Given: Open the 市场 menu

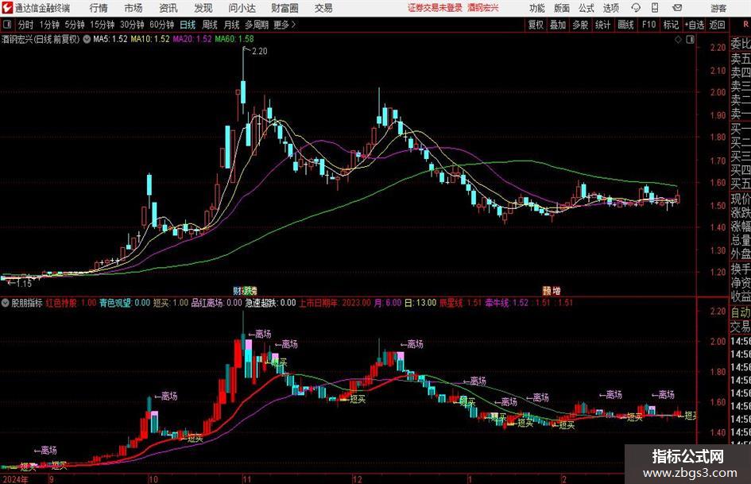Looking at the screenshot, I should 134,8.
